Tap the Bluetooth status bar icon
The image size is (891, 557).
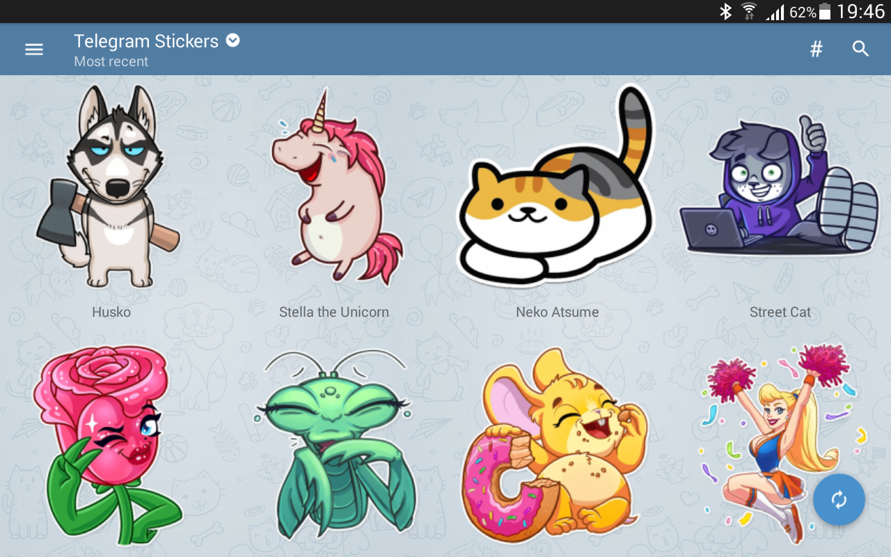coord(725,11)
